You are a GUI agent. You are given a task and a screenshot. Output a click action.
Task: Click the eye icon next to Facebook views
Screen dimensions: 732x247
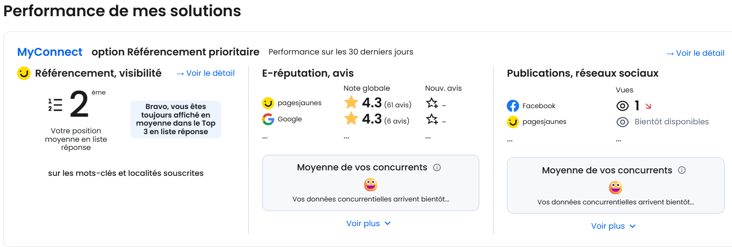coord(623,106)
